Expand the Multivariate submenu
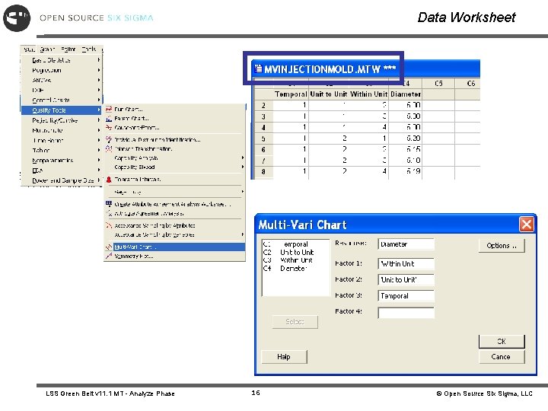 (x=61, y=130)
